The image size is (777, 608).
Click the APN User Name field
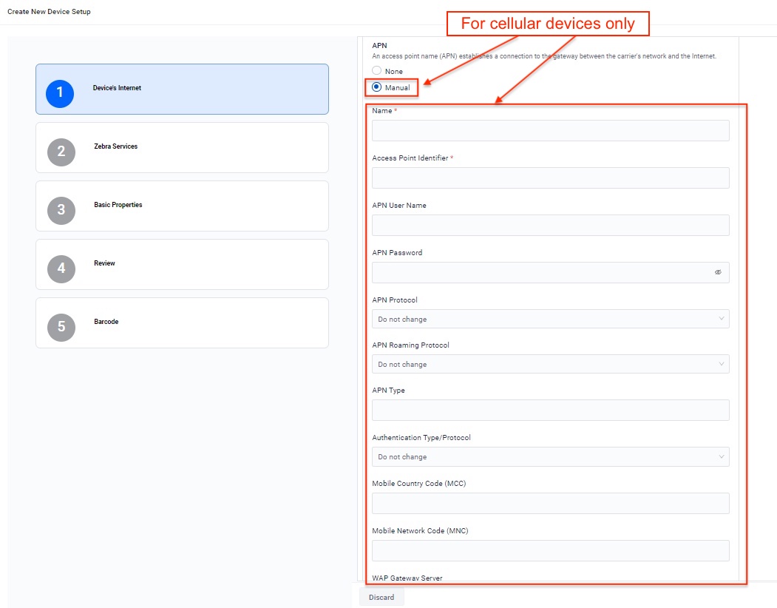pyautogui.click(x=550, y=226)
